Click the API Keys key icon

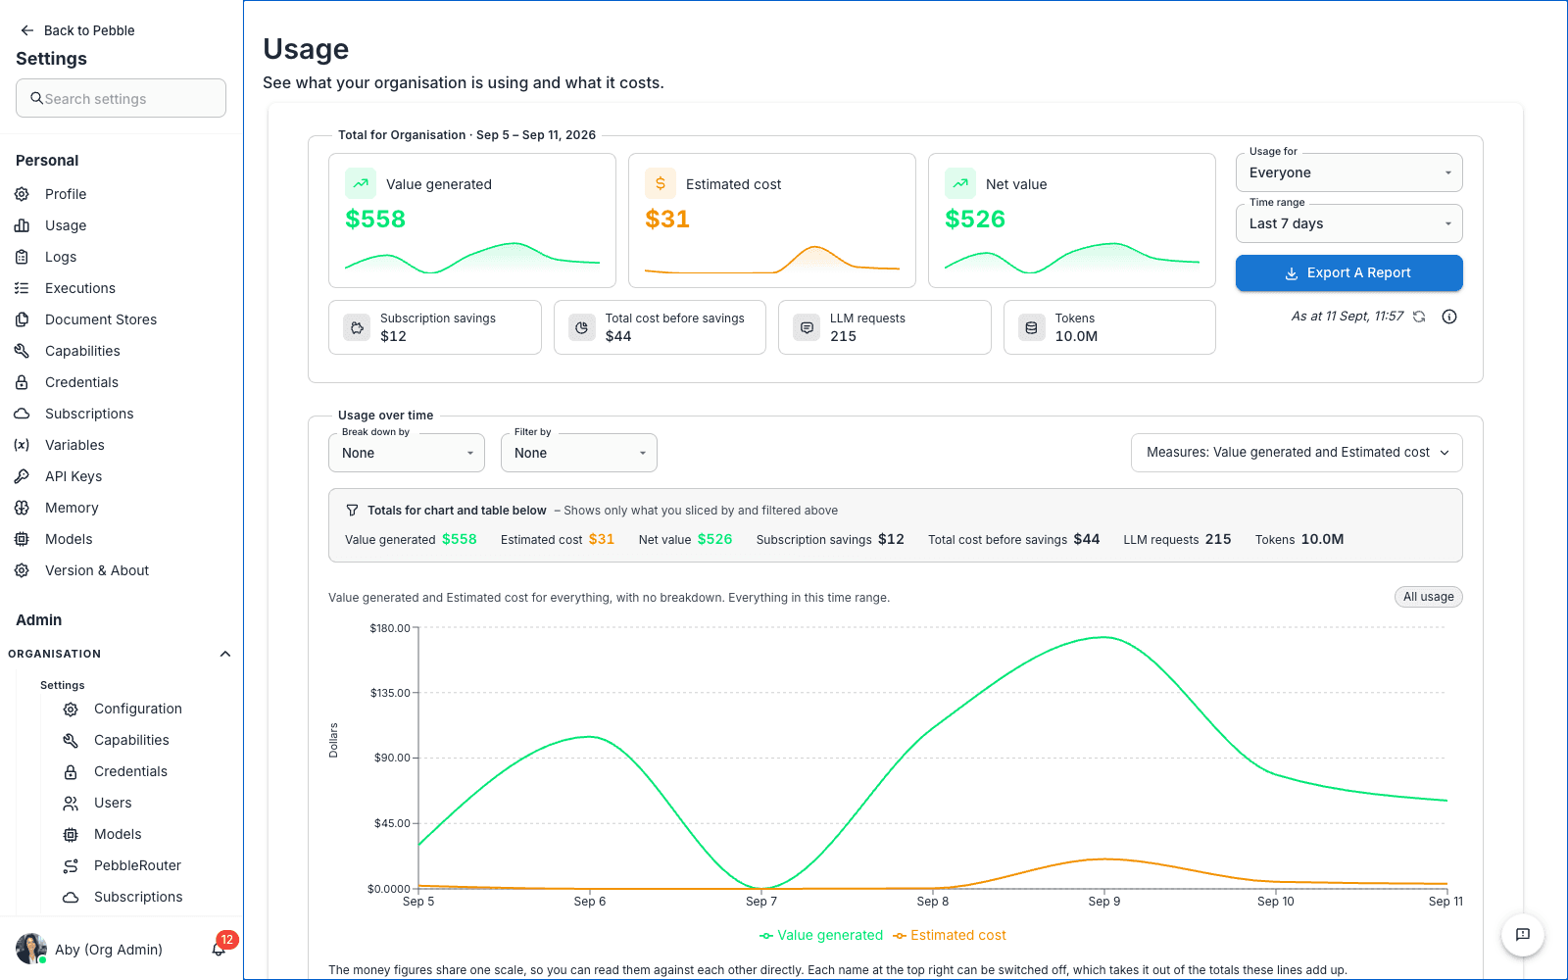point(22,476)
